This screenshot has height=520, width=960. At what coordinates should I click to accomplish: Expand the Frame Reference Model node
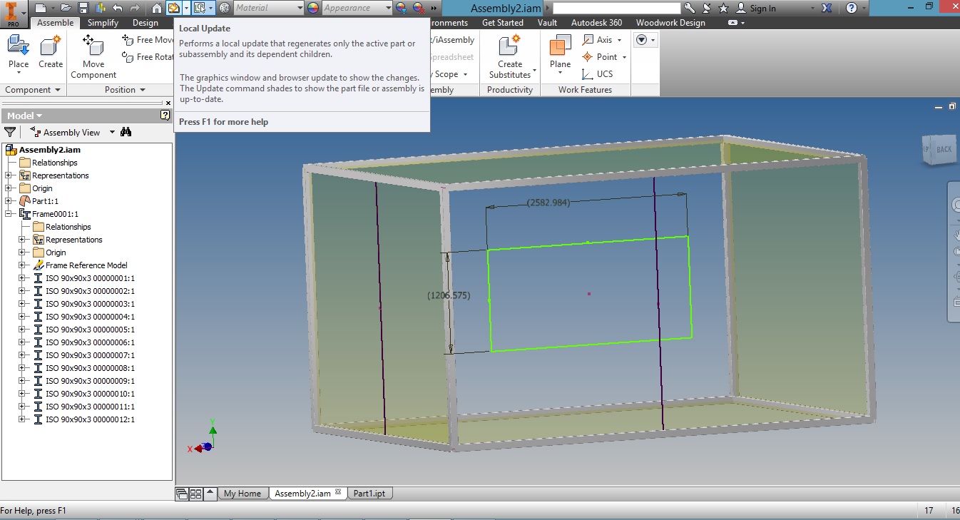pos(21,265)
